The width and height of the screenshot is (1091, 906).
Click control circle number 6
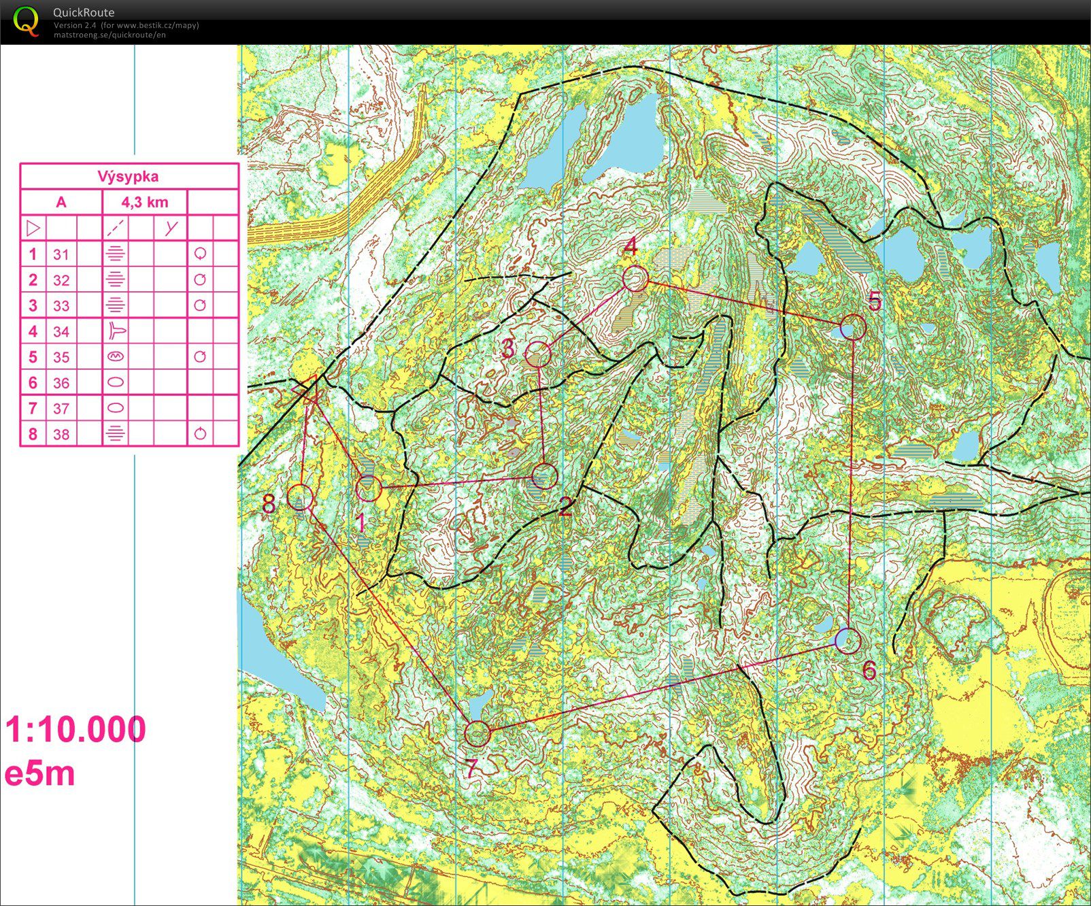(x=848, y=641)
